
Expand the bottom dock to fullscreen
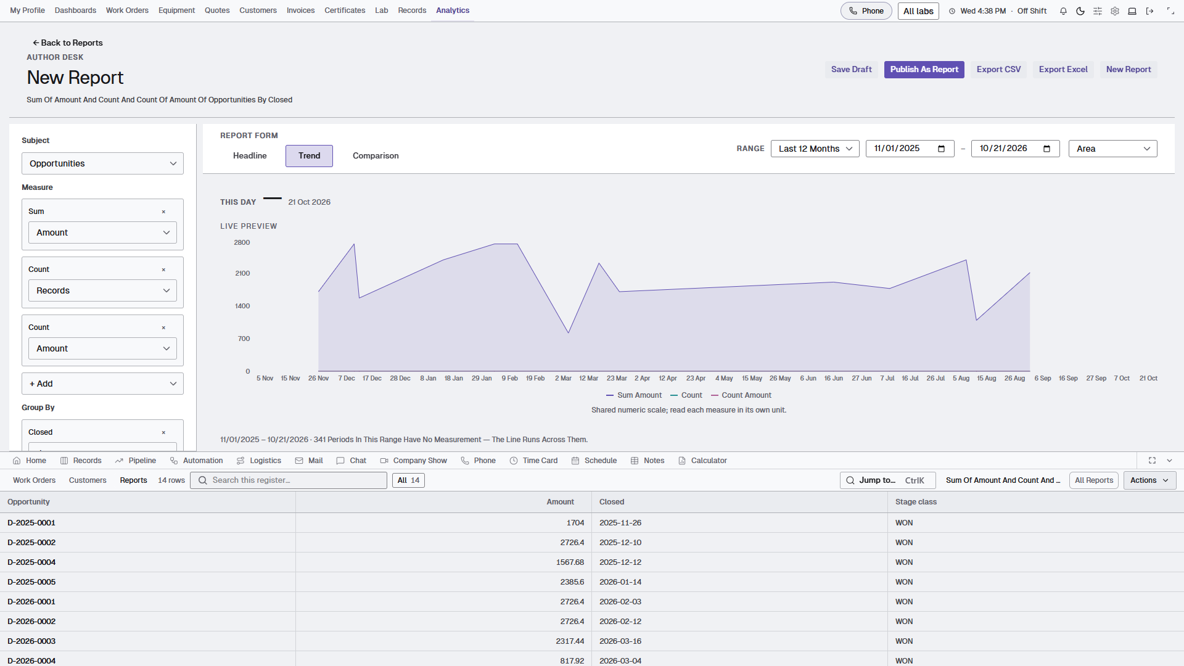click(1152, 461)
